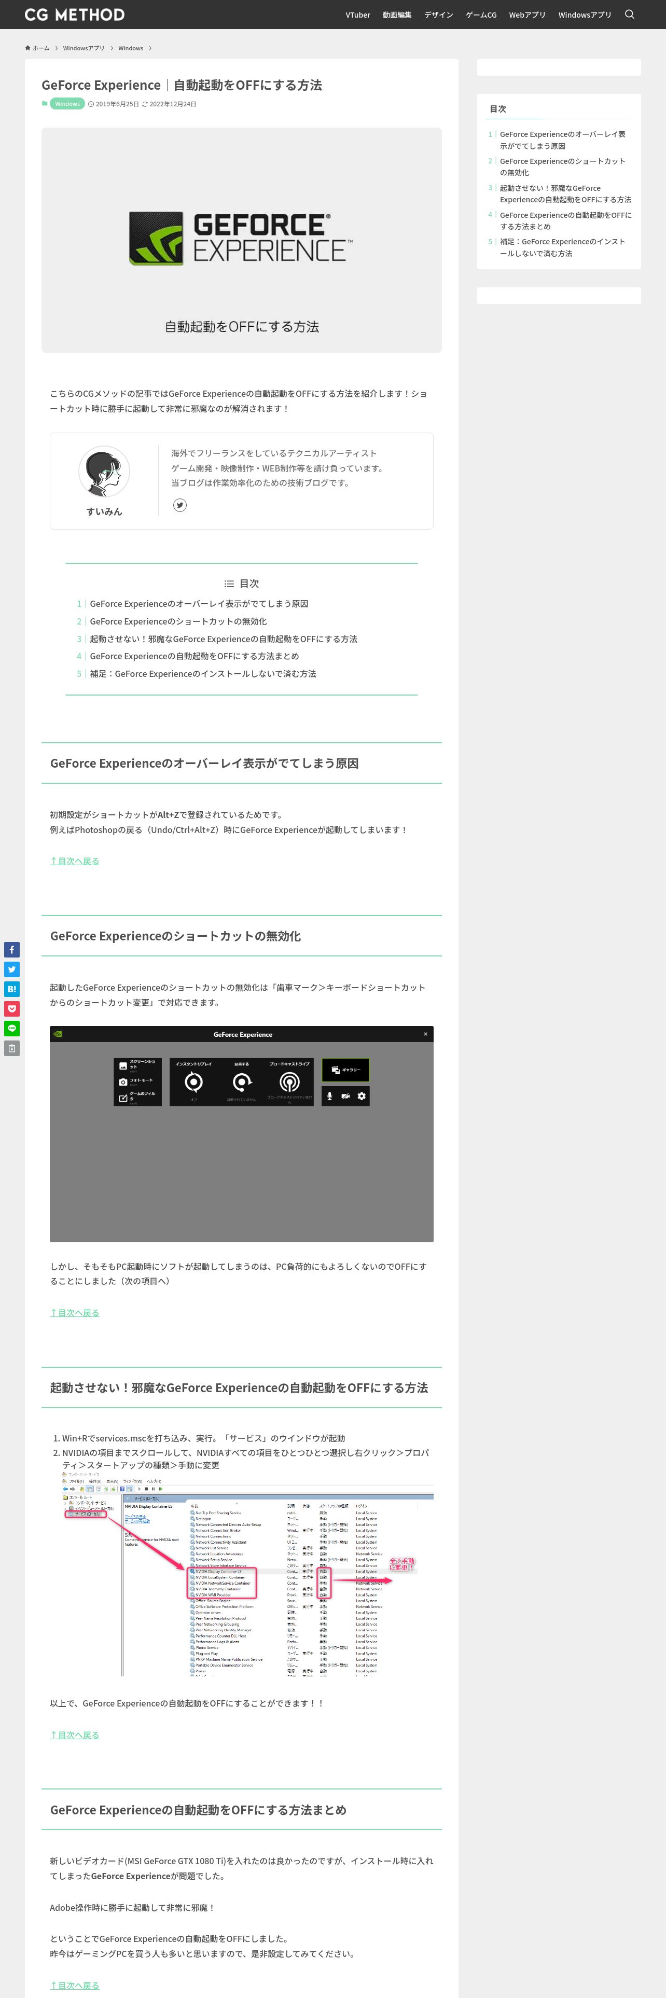The image size is (666, 1998).
Task: Jump to TOC item 5 補足
Action: point(203,674)
